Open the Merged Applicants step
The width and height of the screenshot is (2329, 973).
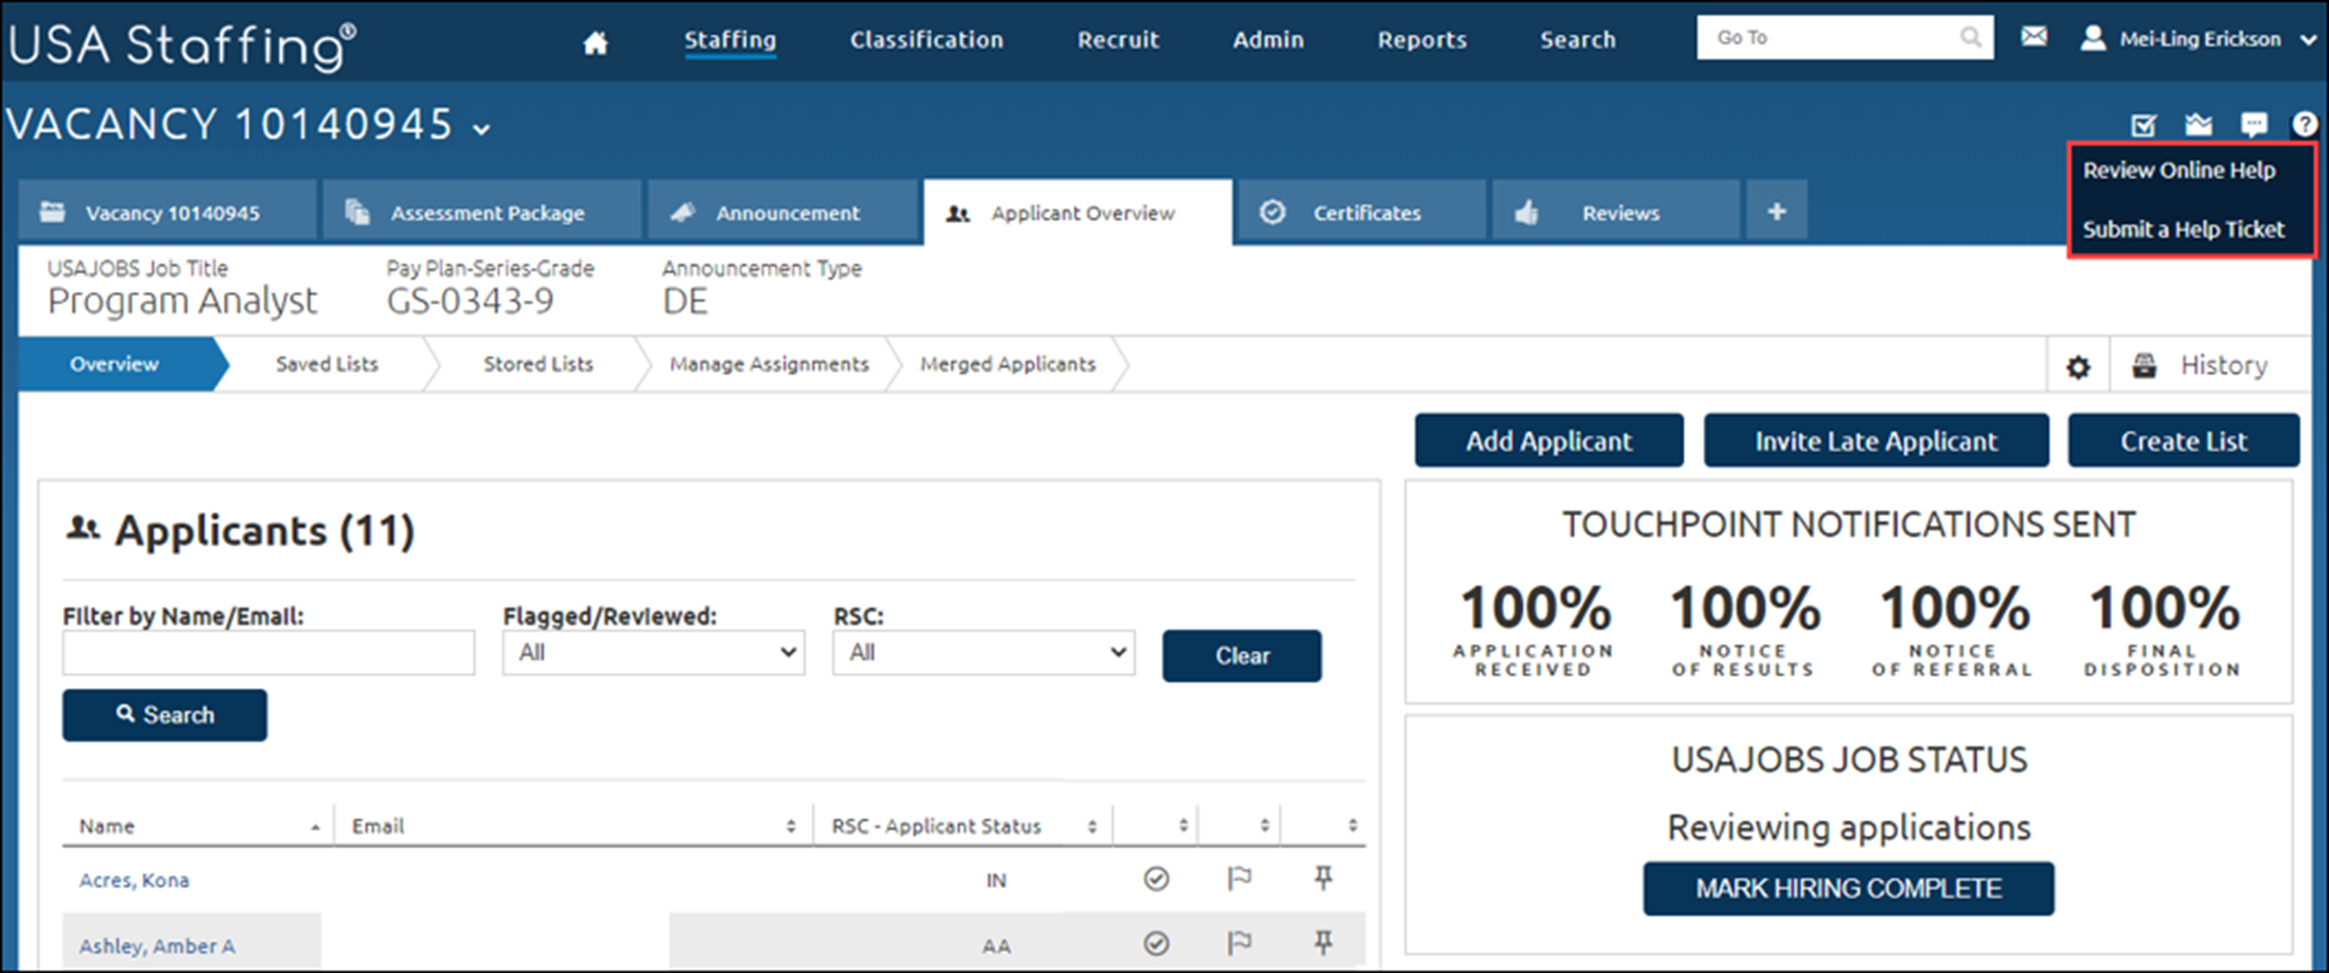tap(1008, 365)
